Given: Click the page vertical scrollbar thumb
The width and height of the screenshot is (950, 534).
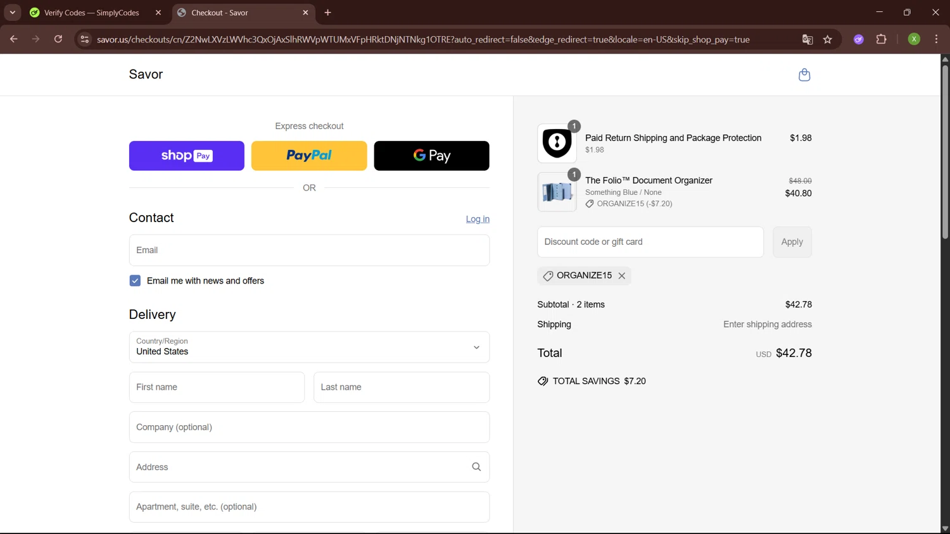Looking at the screenshot, I should 945,152.
